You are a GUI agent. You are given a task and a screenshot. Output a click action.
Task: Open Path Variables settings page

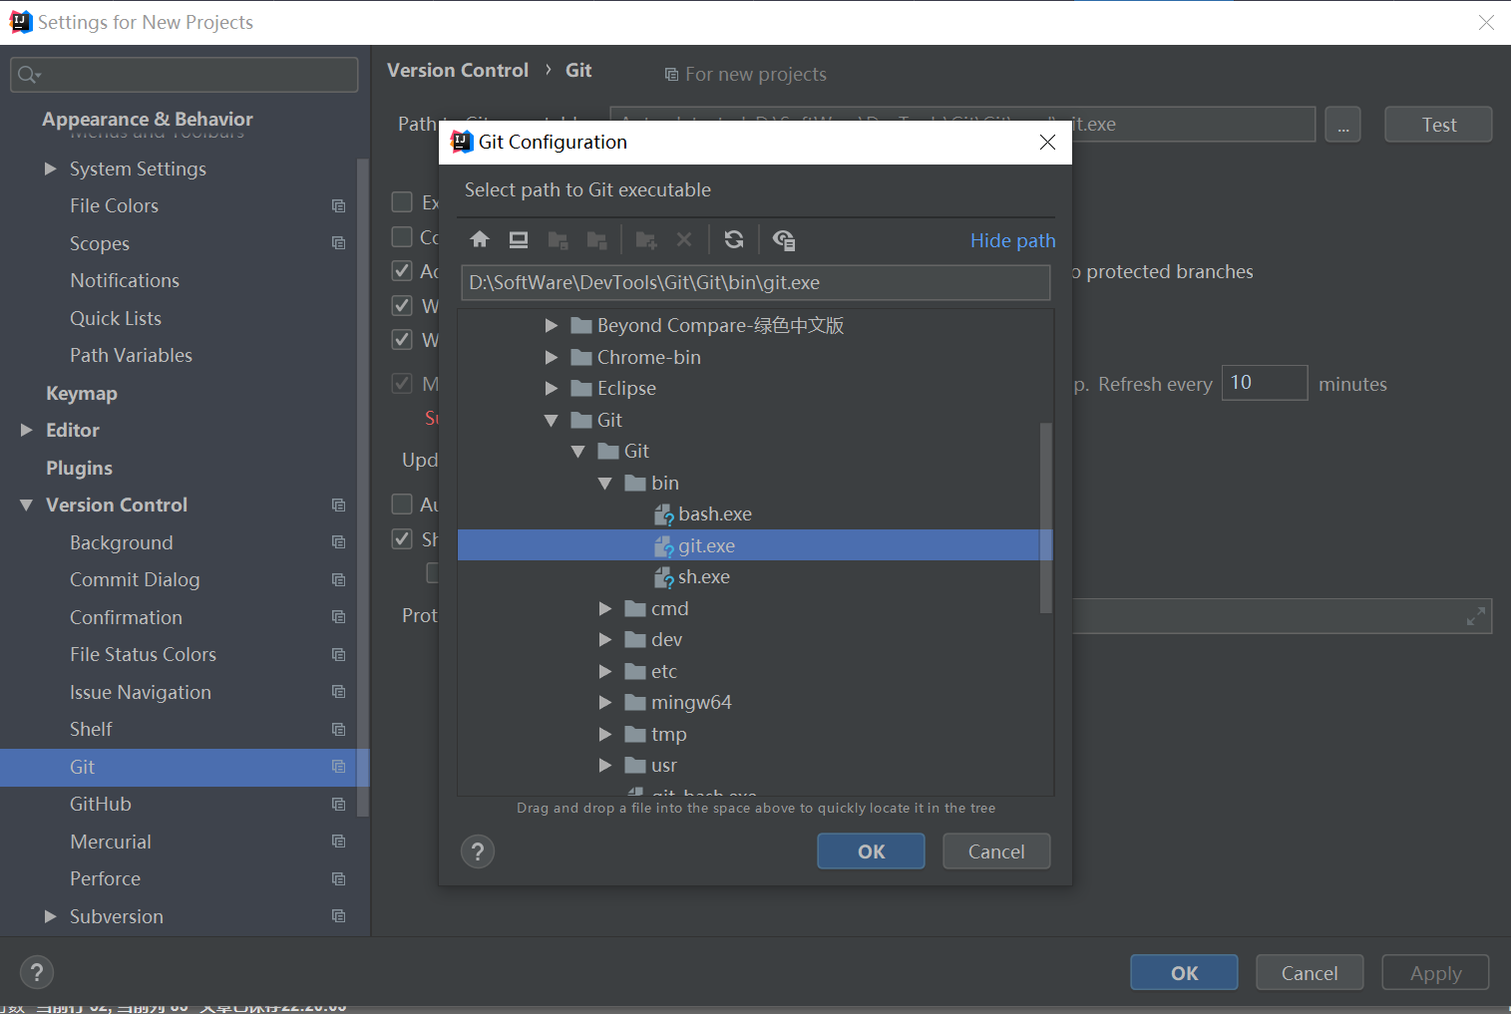(x=131, y=356)
